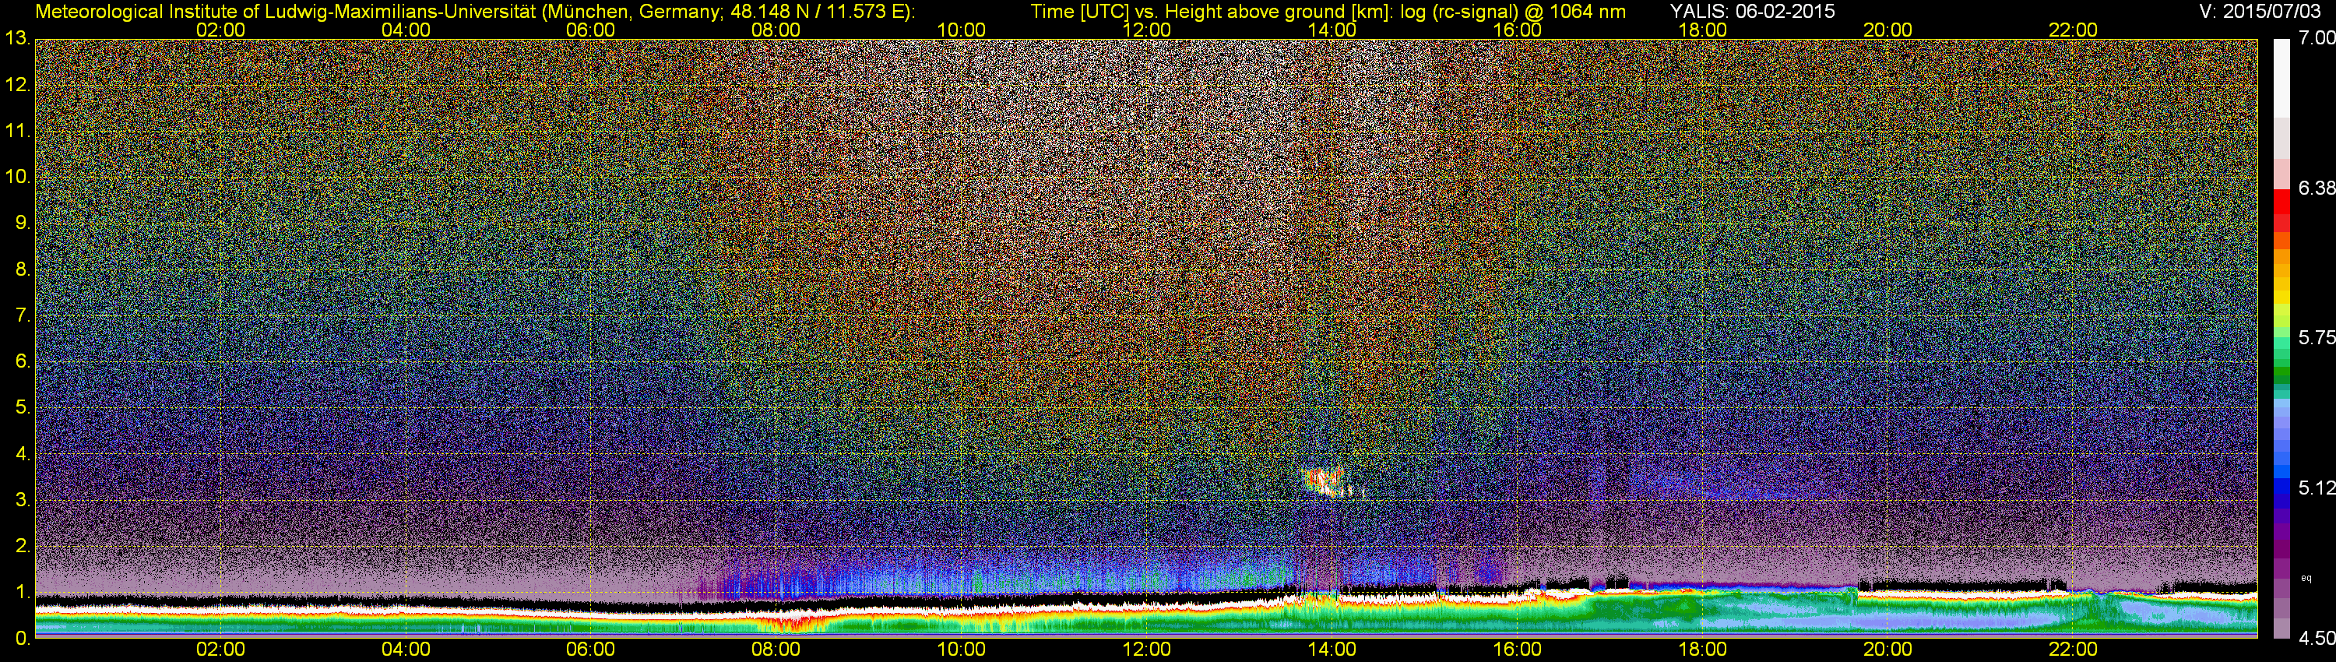Viewport: 2336px width, 662px height.
Task: Click the 08:00 label on the bottom time axis
Action: point(776,650)
